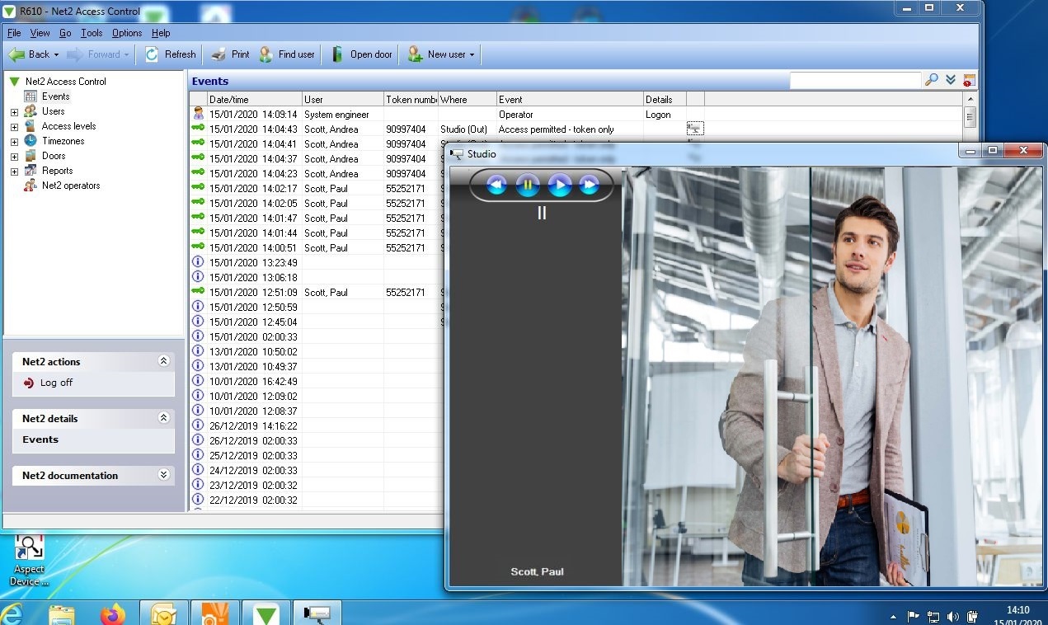Select Net2 operators in the tree
This screenshot has width=1048, height=625.
[x=70, y=186]
